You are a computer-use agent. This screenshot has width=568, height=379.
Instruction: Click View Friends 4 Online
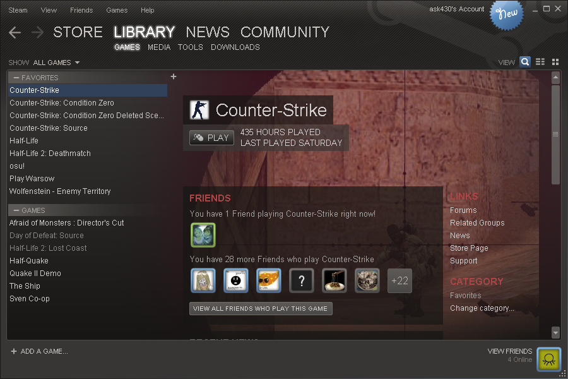pos(510,356)
